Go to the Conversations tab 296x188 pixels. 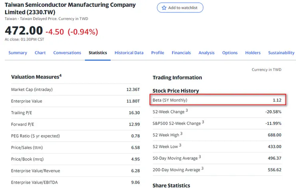tap(67, 53)
